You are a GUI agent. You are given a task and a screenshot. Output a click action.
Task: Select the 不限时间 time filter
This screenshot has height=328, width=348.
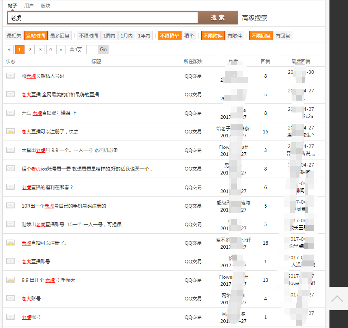[x=88, y=36]
